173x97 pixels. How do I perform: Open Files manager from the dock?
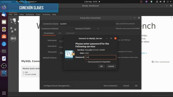(4, 22)
